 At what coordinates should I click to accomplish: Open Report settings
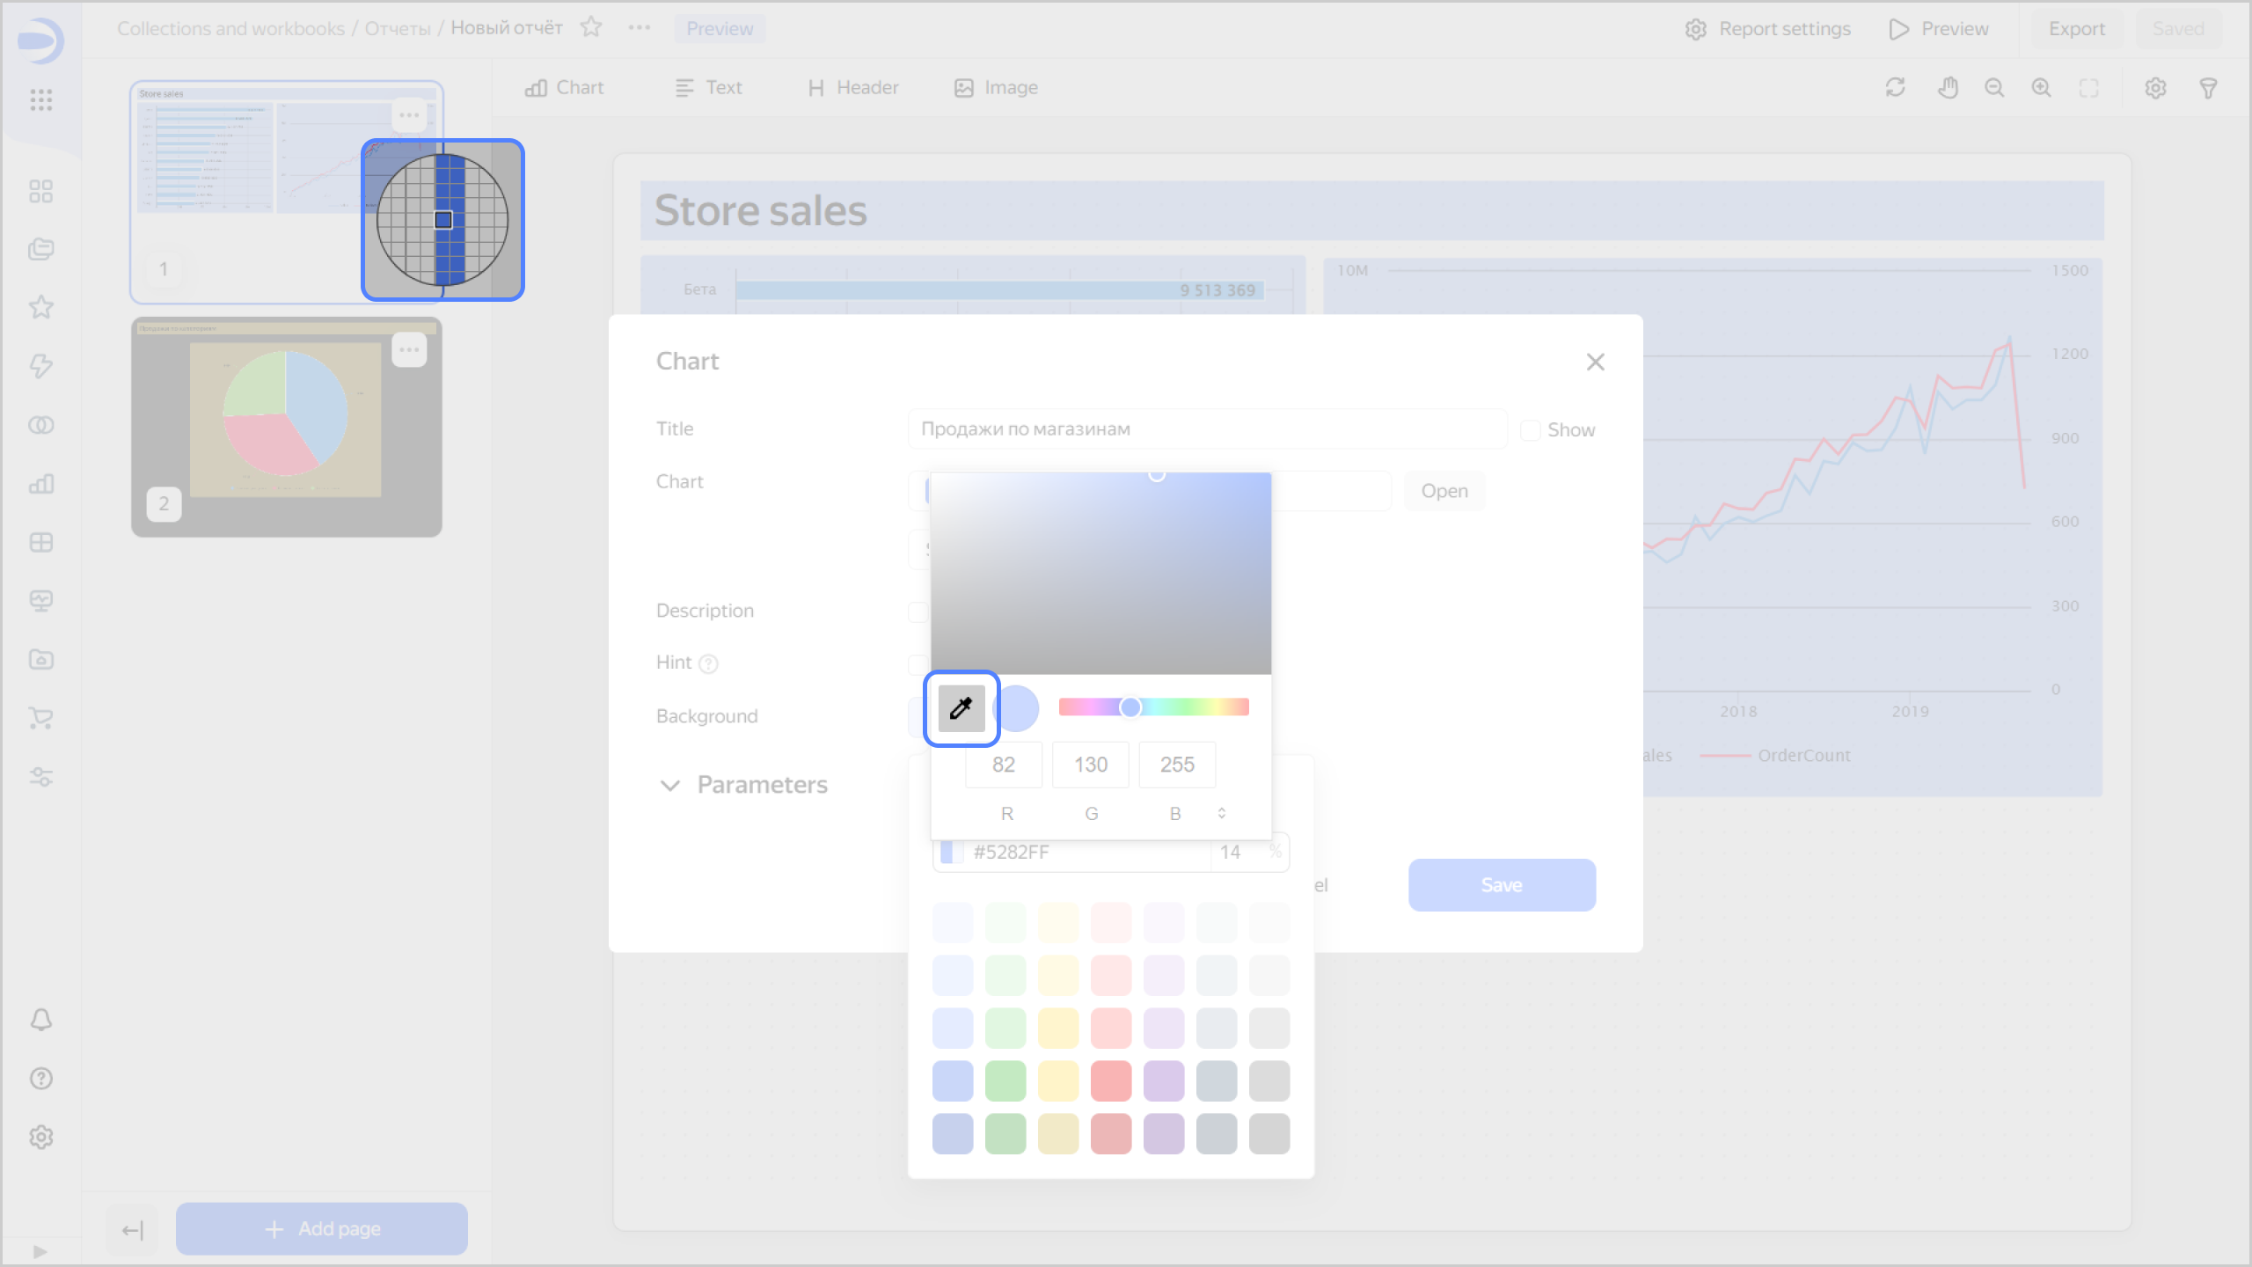[1766, 27]
